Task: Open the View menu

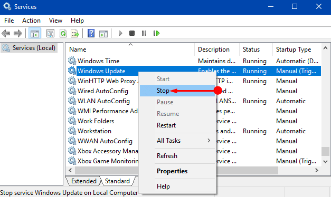Action: click(x=56, y=21)
